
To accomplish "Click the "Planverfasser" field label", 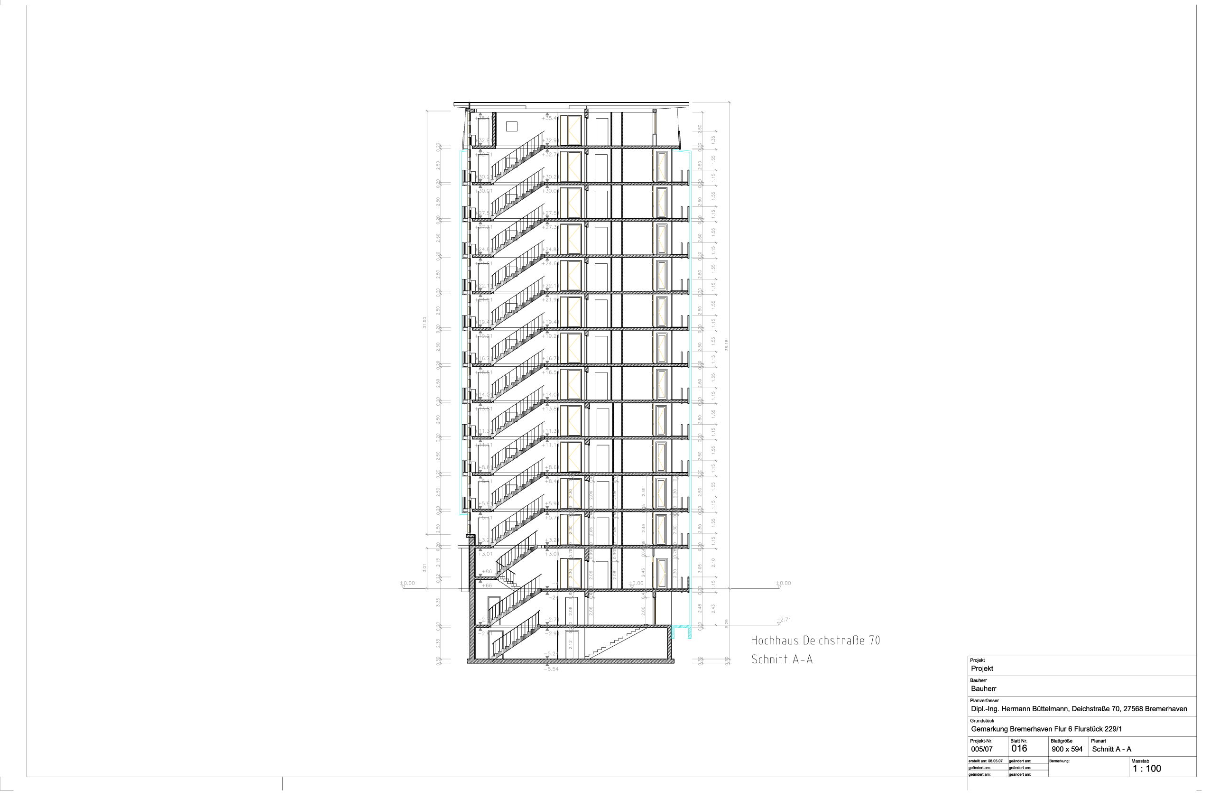I will [x=984, y=701].
